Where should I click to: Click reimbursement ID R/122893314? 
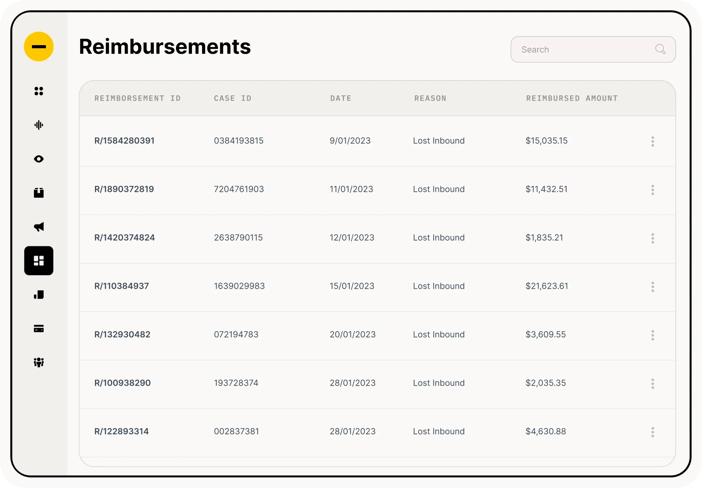point(121,431)
